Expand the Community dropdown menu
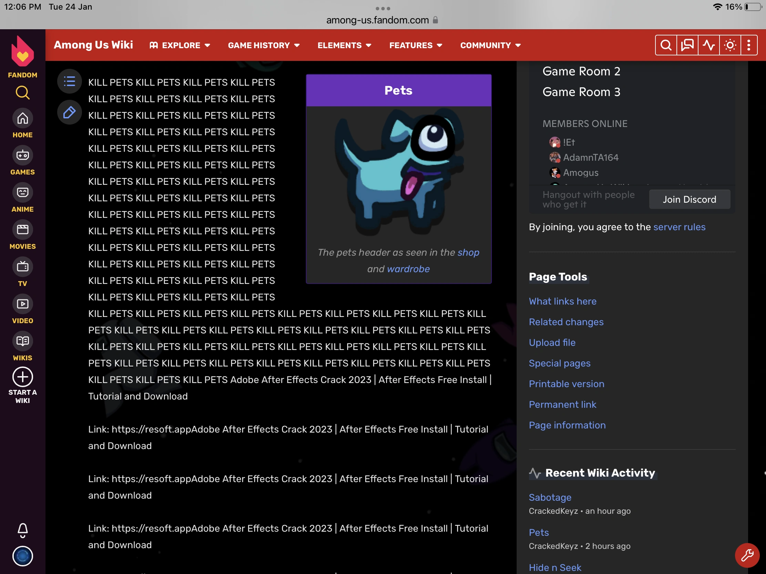The width and height of the screenshot is (766, 574). point(490,45)
